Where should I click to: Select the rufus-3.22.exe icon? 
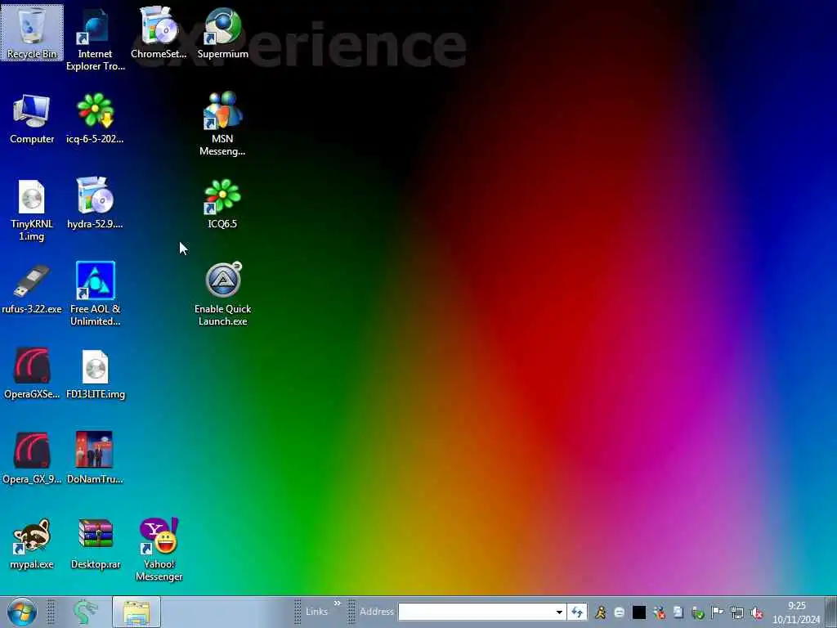pos(32,289)
